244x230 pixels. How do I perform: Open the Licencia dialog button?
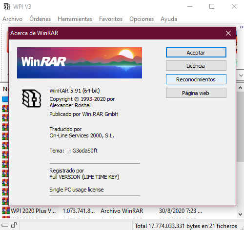coord(196,66)
